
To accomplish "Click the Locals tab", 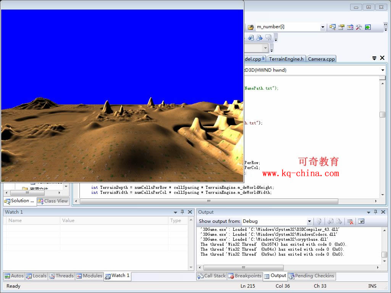I will click(36, 276).
